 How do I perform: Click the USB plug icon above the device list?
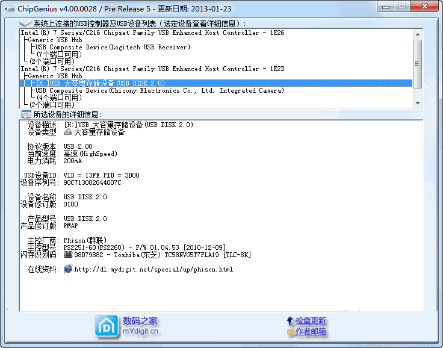pyautogui.click(x=25, y=23)
